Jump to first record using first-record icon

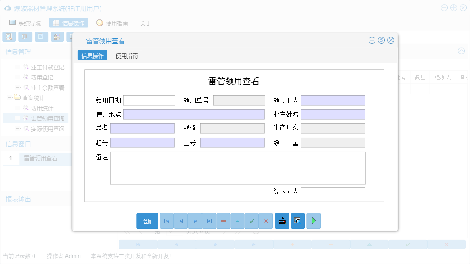point(167,220)
